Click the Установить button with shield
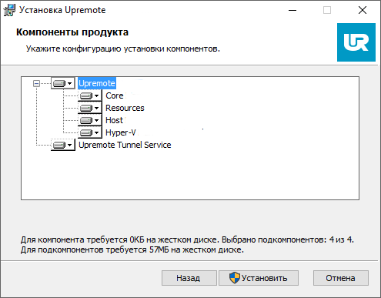The width and height of the screenshot is (381, 298). coord(259,278)
